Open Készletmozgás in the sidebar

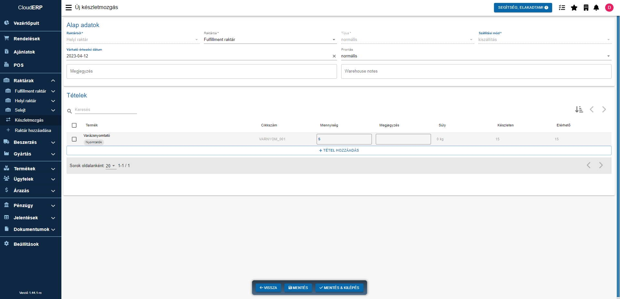tap(29, 120)
